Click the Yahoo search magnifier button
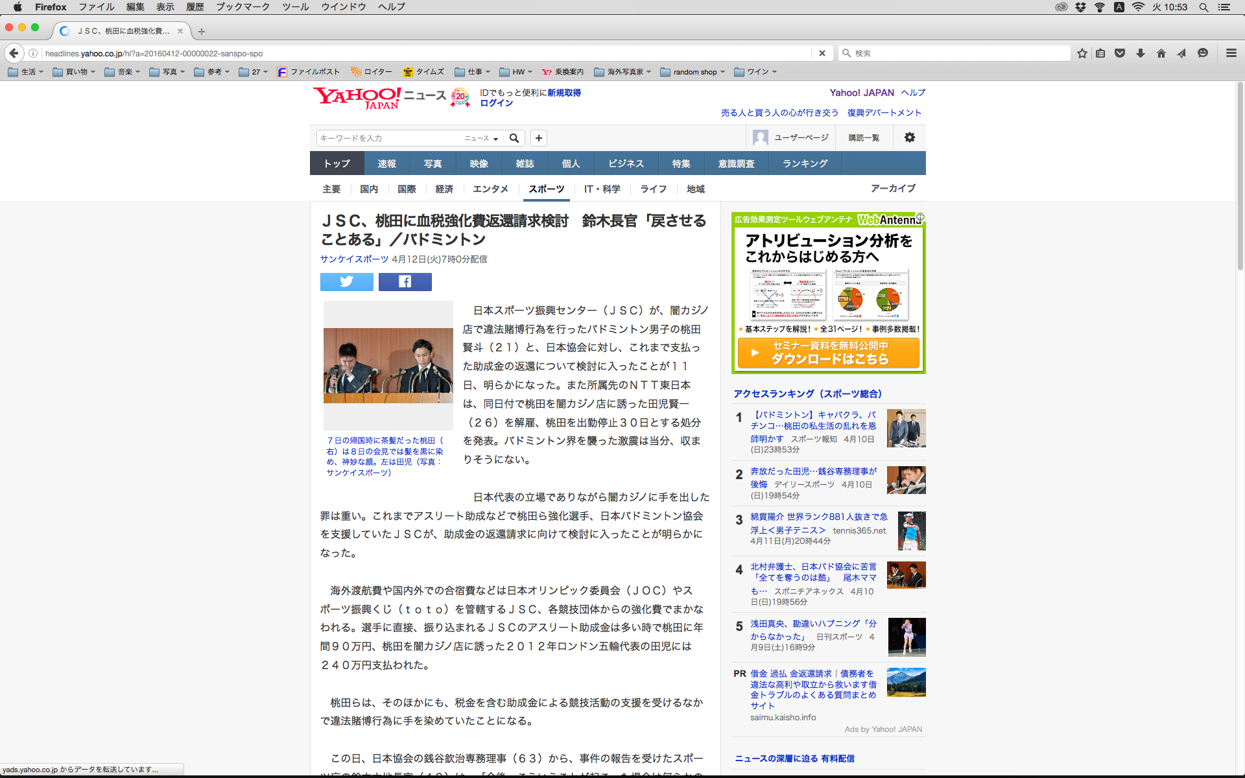1245x778 pixels. 514,138
